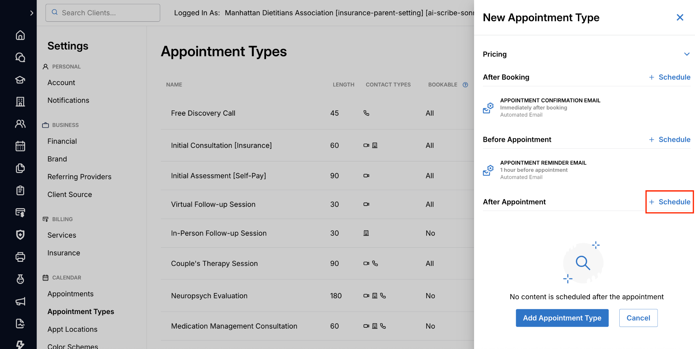The width and height of the screenshot is (695, 349).
Task: Open the Calendar icon in sidebar
Action: [x=20, y=146]
